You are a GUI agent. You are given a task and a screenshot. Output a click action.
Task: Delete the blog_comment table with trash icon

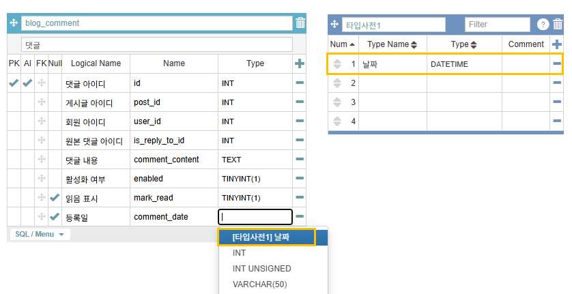point(300,23)
